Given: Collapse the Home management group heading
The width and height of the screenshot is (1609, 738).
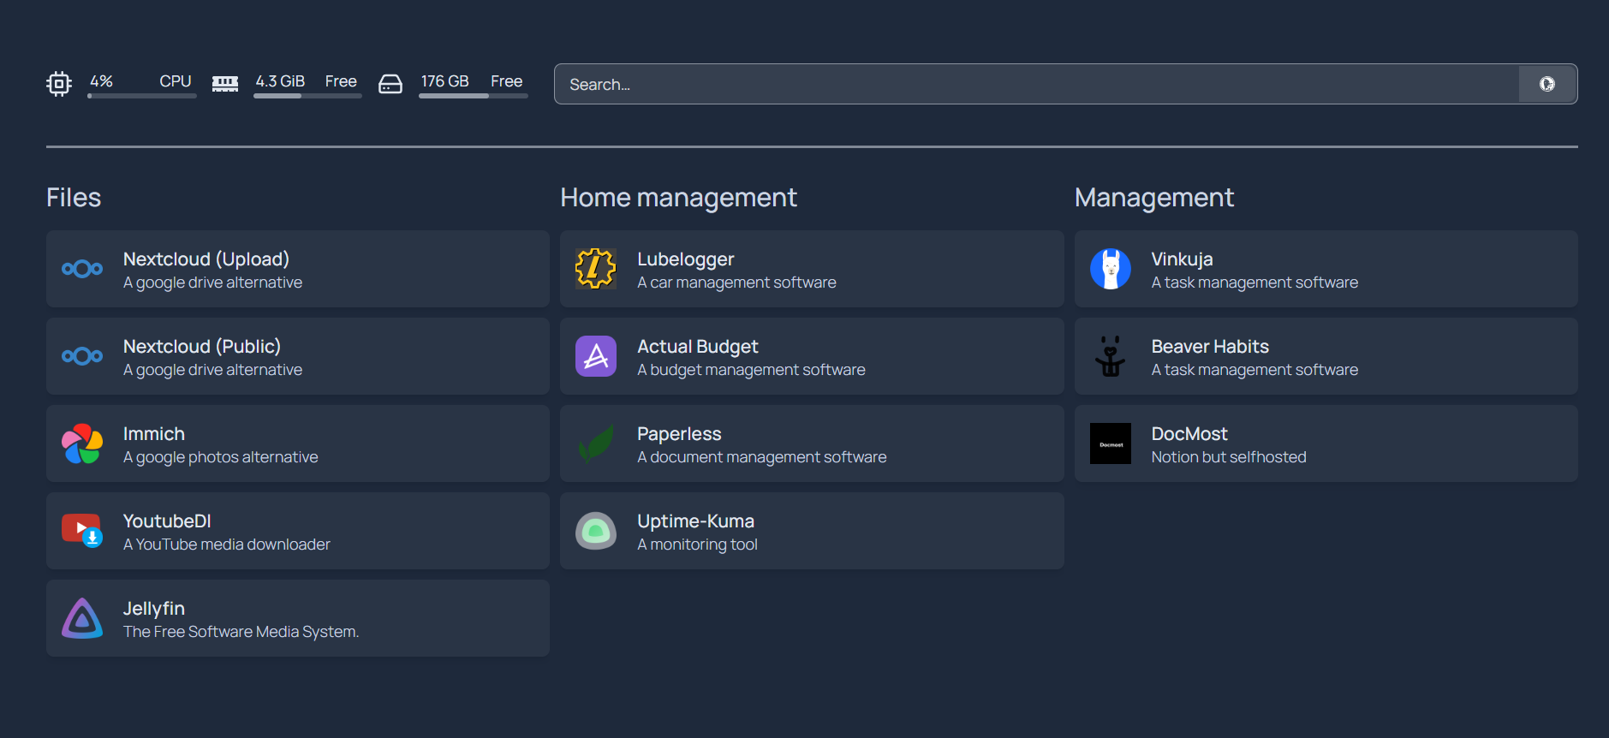Looking at the screenshot, I should (678, 198).
